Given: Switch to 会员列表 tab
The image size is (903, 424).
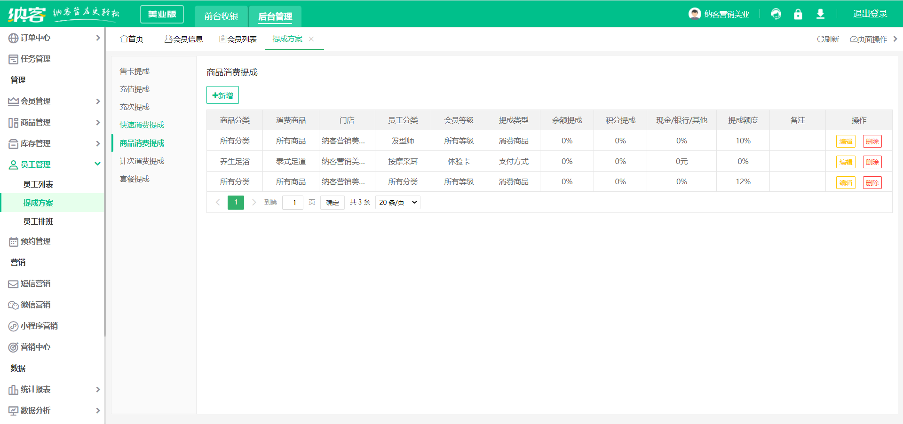Looking at the screenshot, I should click(238, 39).
